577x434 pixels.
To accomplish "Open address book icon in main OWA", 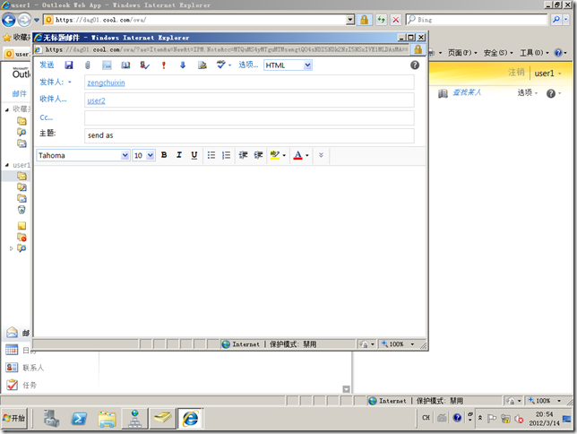I will (443, 93).
